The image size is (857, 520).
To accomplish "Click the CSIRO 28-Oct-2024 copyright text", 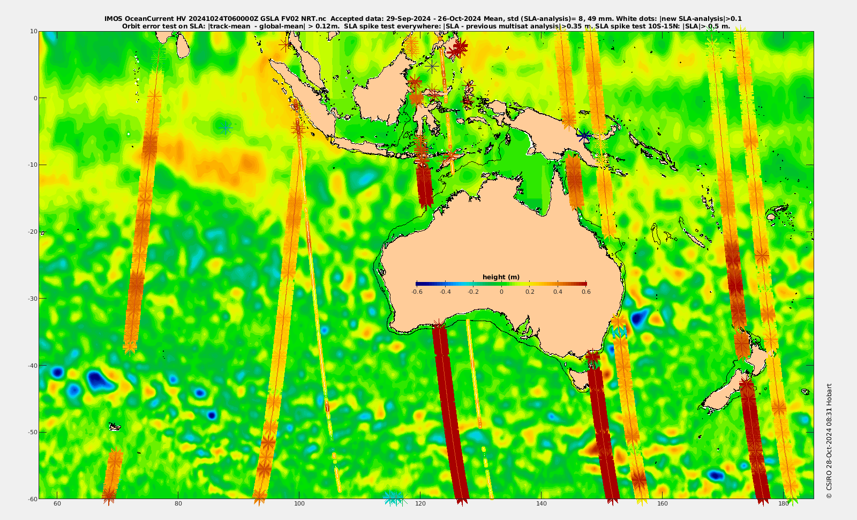I will pos(829,441).
